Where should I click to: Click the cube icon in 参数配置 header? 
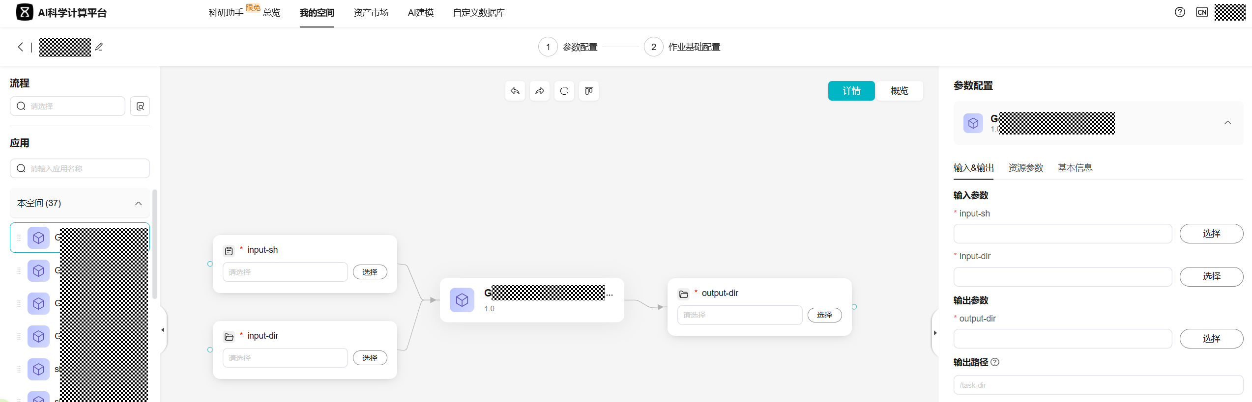(973, 123)
